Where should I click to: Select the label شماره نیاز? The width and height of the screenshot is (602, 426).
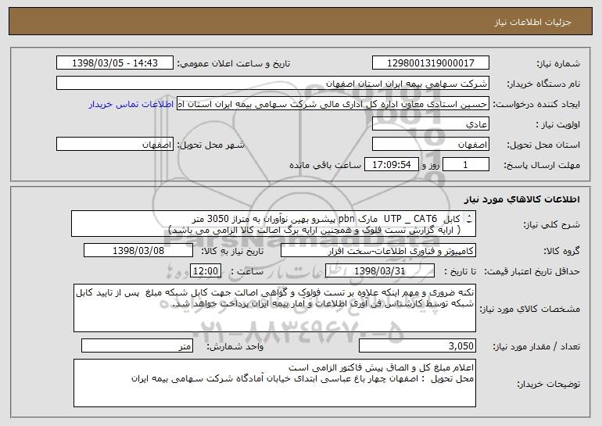tap(558, 63)
